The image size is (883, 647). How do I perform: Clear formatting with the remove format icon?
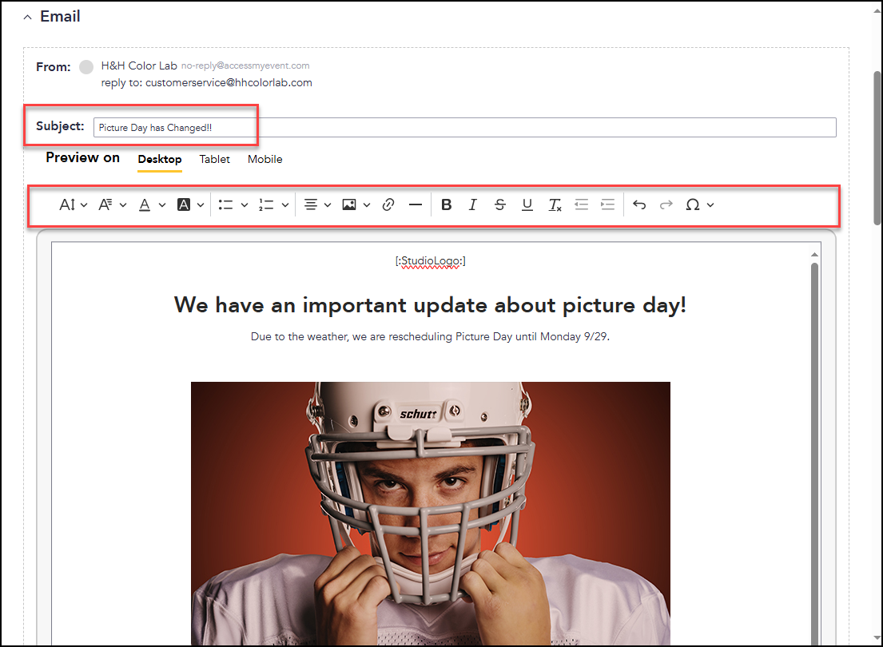[555, 205]
